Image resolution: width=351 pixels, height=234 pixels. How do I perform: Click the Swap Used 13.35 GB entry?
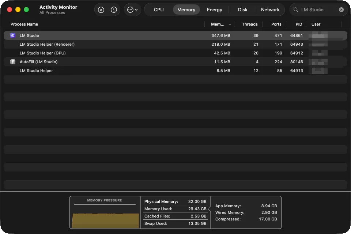(x=175, y=223)
